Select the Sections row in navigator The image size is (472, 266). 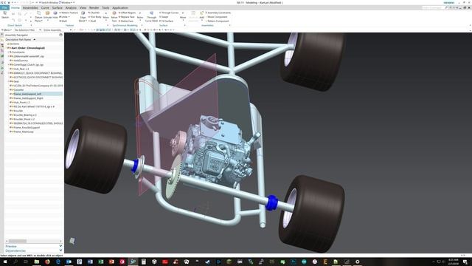pyautogui.click(x=14, y=44)
